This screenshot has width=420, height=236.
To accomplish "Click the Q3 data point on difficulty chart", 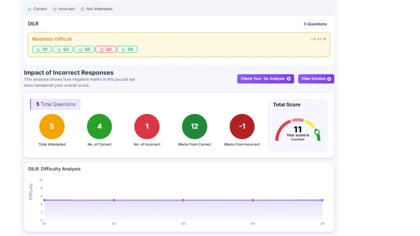I will (x=183, y=200).
